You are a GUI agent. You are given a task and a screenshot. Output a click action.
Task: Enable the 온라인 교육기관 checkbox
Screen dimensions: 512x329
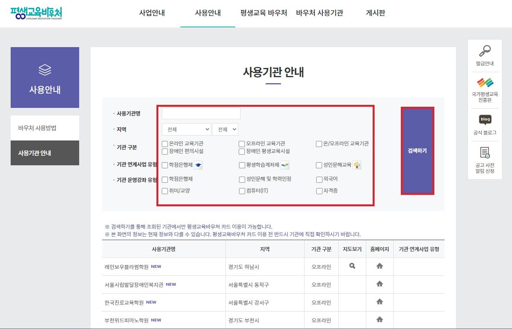tap(164, 143)
